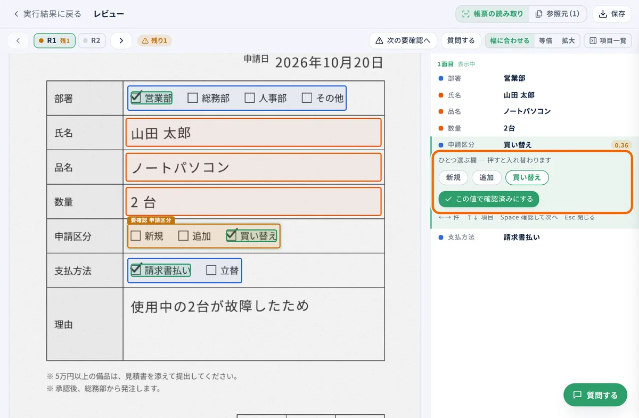The width and height of the screenshot is (639, 418).
Task: Go to previous page arrow
Action: coord(18,40)
